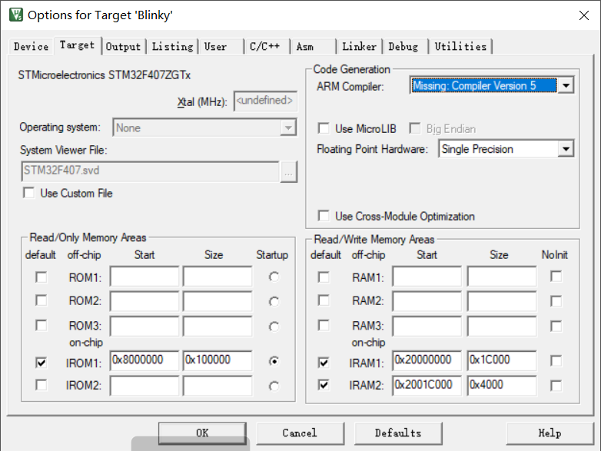Click the Xtal (MHz) field
Screen dimensions: 601x451
coord(265,101)
